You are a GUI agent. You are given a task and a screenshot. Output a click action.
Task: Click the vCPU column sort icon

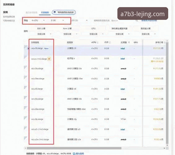point(98,42)
